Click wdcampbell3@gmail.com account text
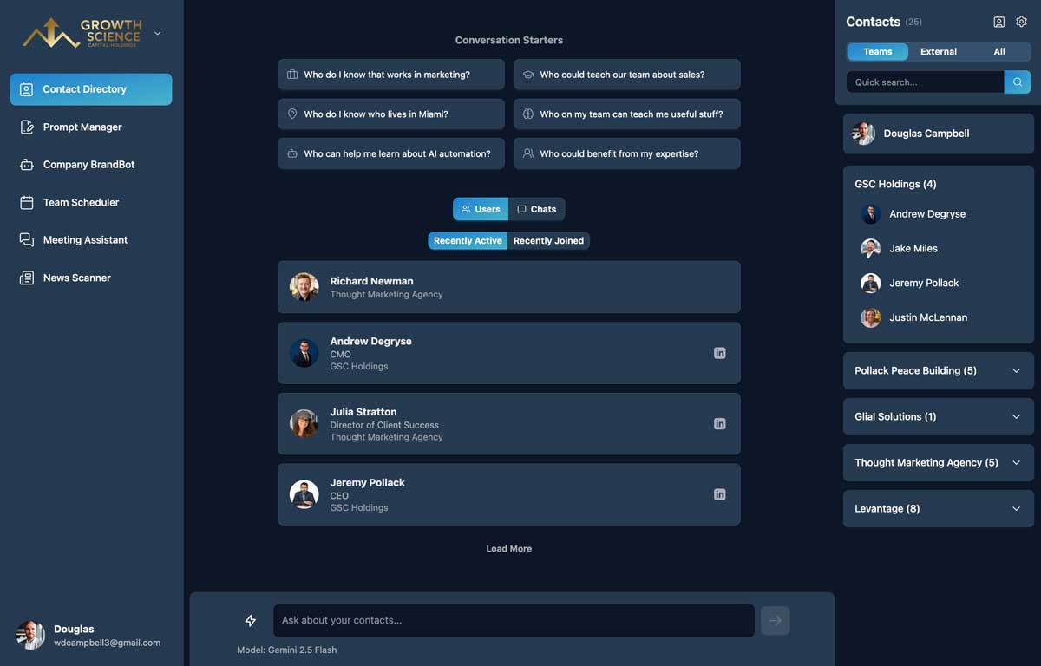Image resolution: width=1041 pixels, height=666 pixels. coord(107,643)
